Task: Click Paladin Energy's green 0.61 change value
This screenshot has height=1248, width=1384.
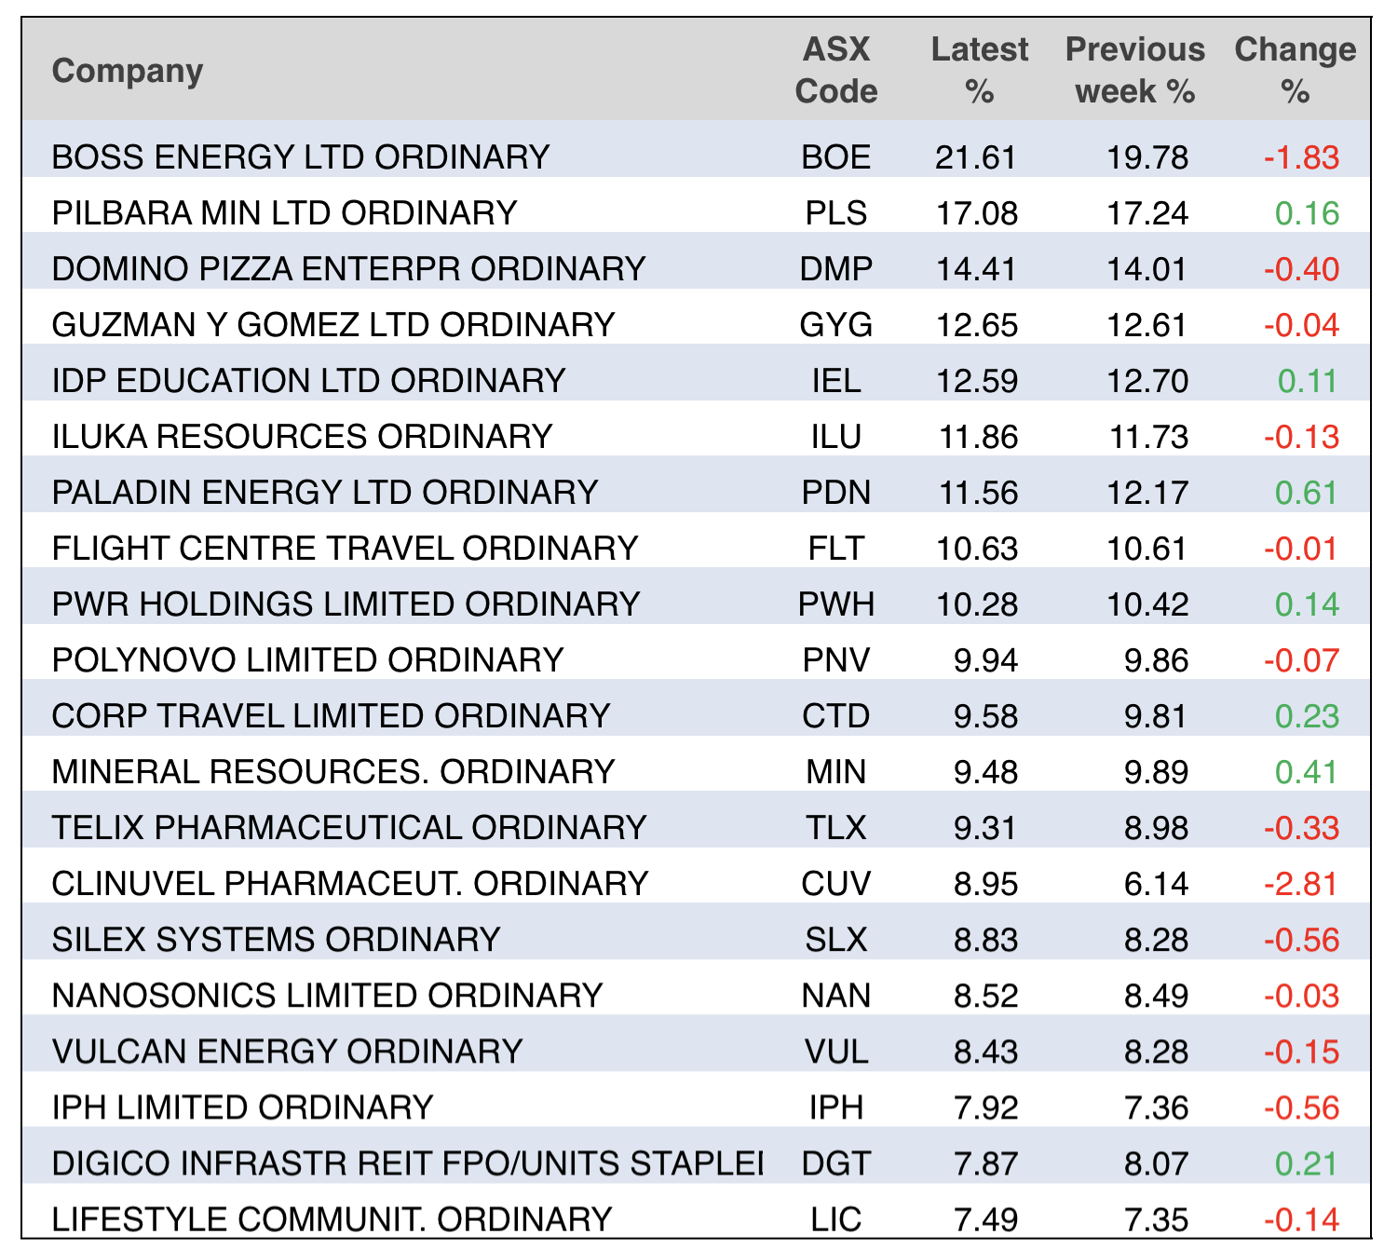Action: click(x=1307, y=493)
